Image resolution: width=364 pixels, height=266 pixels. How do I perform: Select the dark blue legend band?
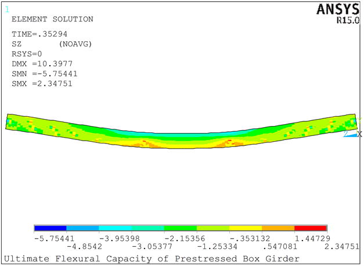click(51, 228)
